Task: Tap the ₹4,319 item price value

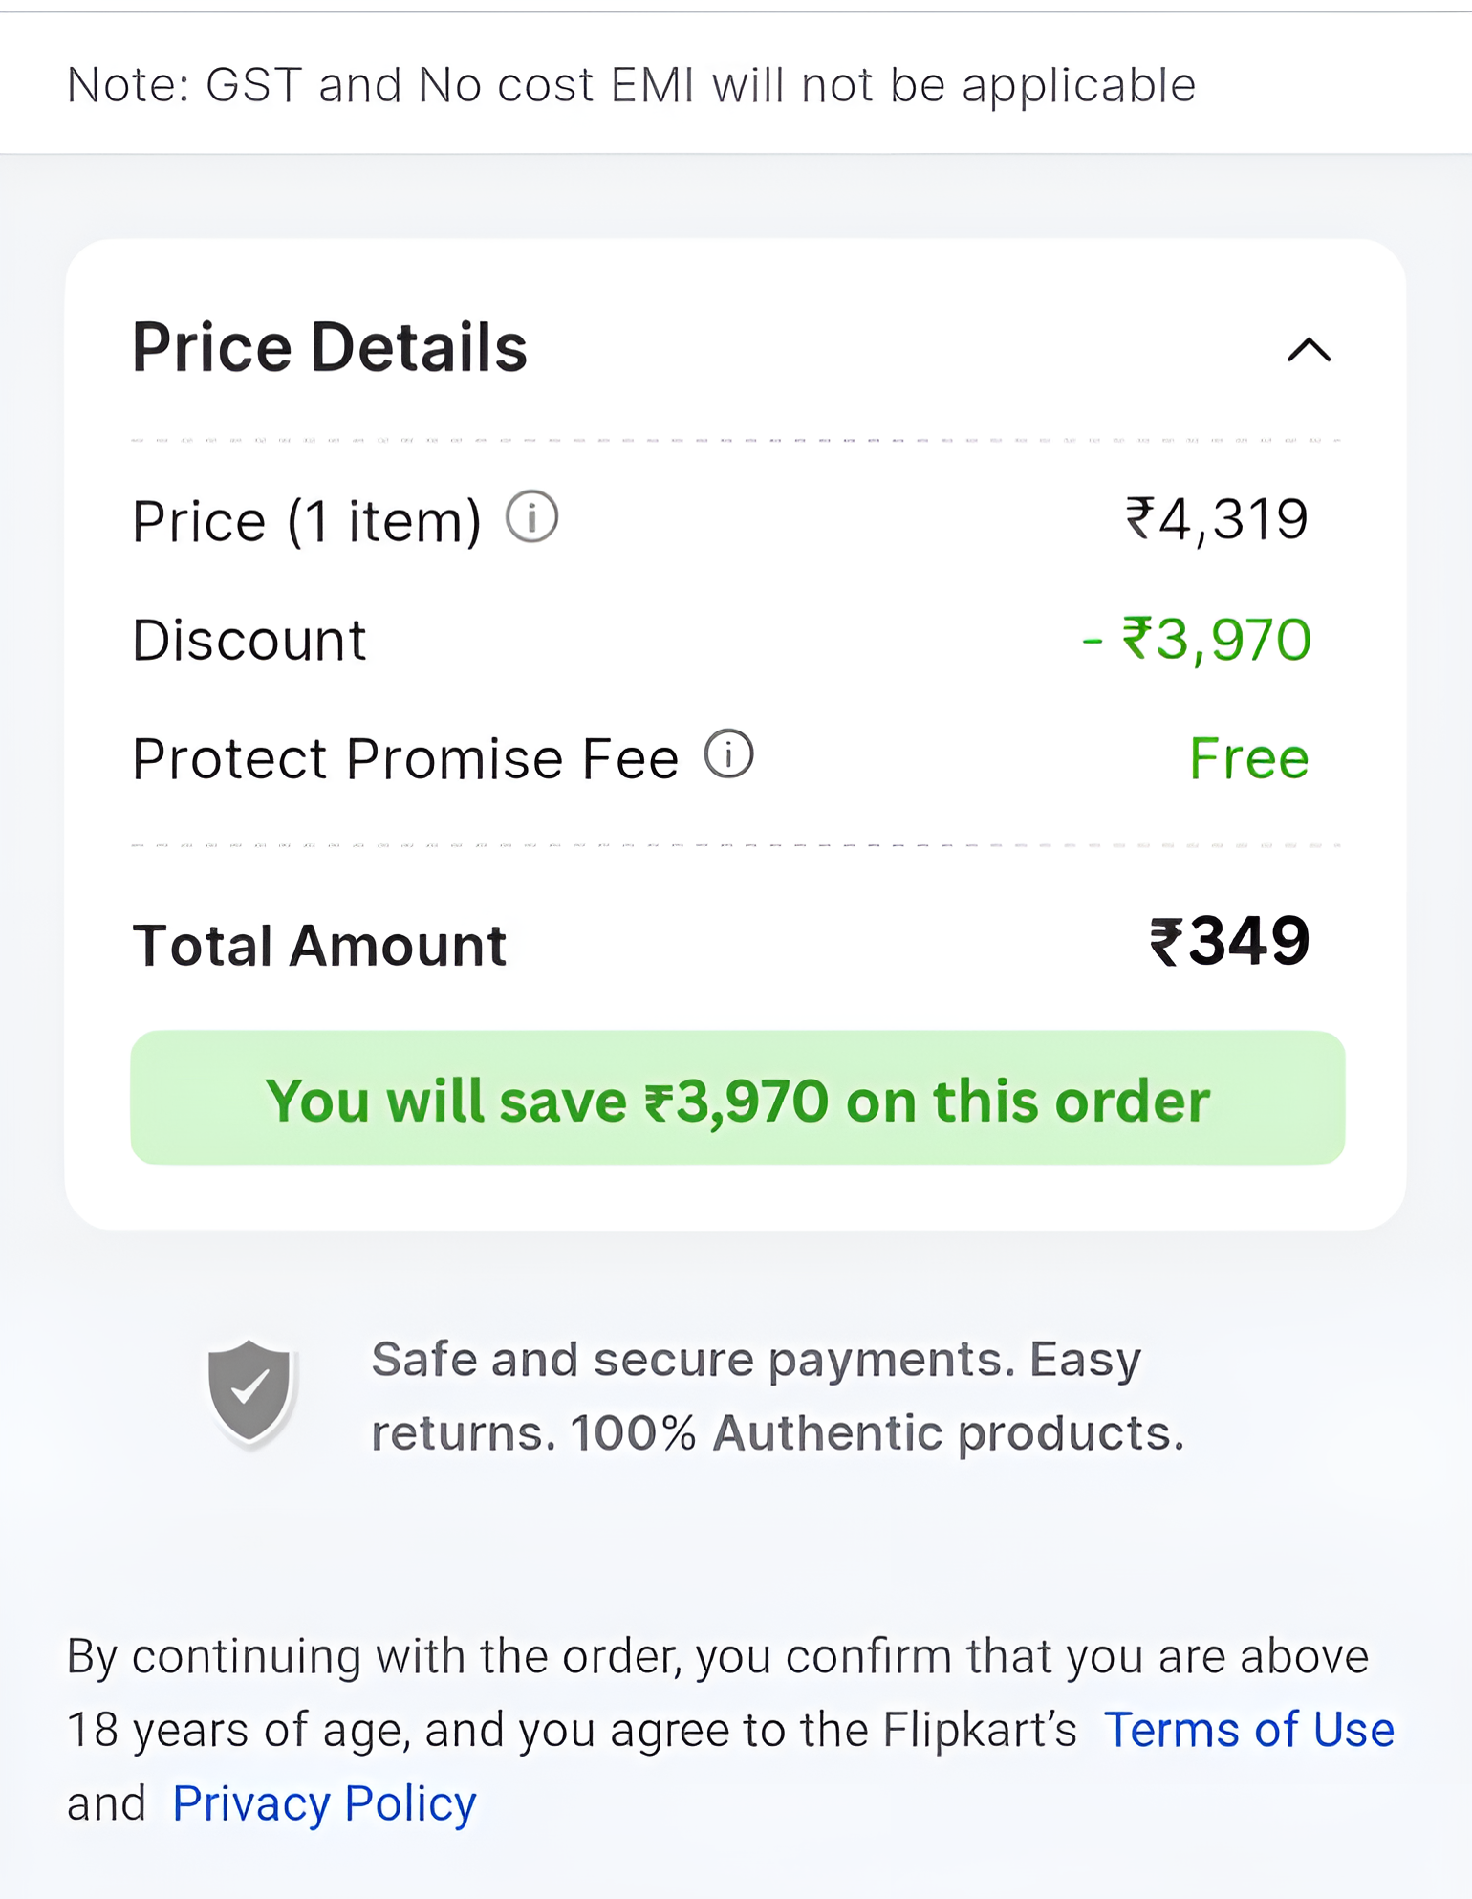Action: [1217, 520]
